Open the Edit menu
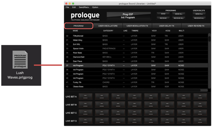212x127 pixels. pyautogui.click(x=74, y=7)
